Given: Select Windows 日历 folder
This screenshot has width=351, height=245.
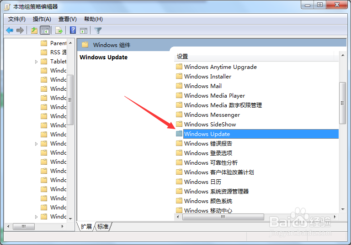Looking at the screenshot, I should click(202, 182).
